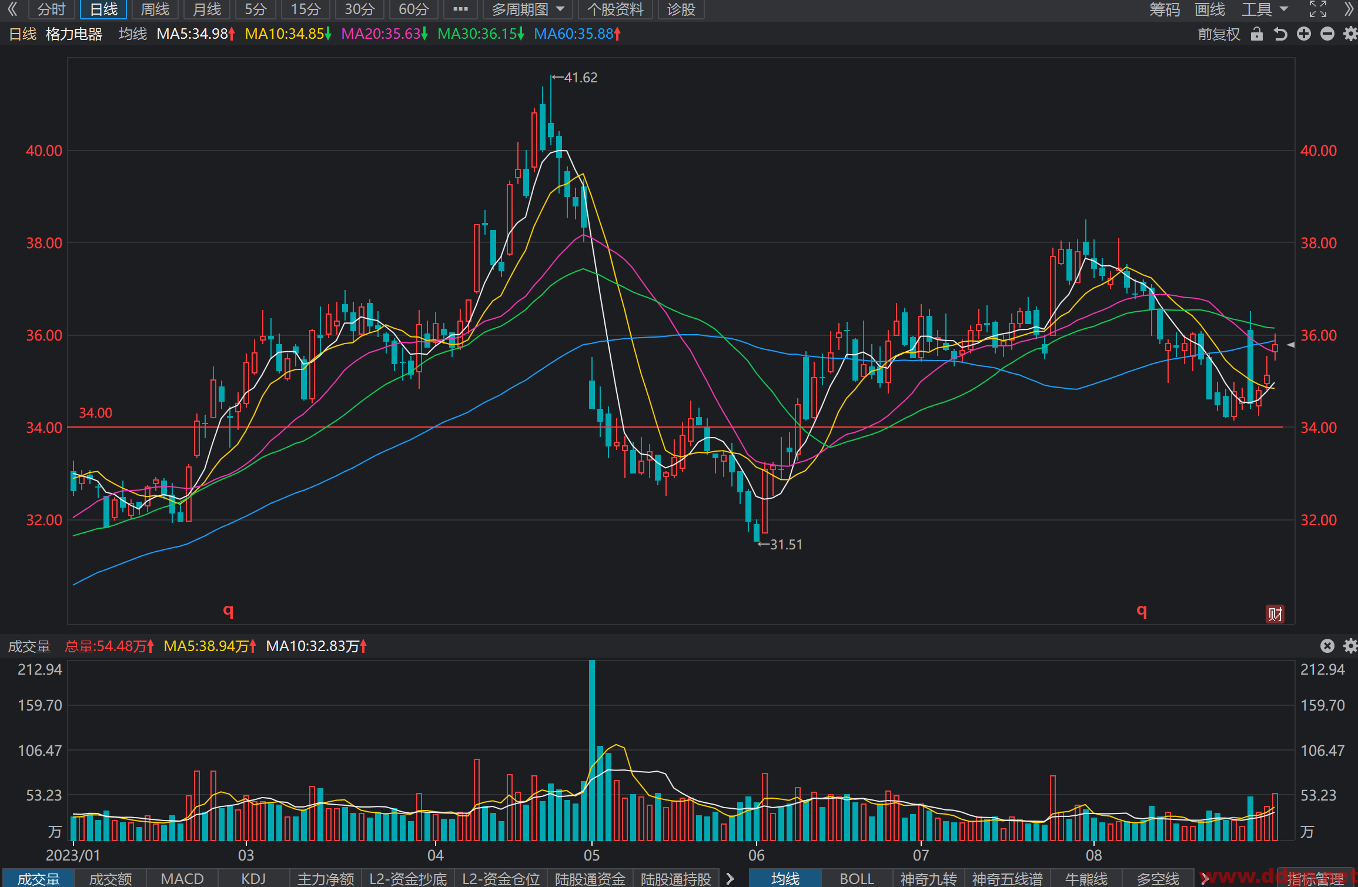The image size is (1358, 887).
Task: Close the 成交量 volume panel
Action: 1327,646
